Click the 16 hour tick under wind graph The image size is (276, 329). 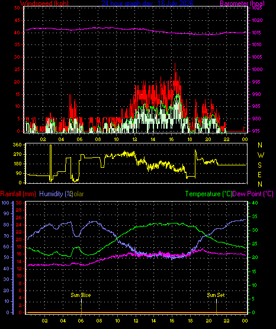171,139
